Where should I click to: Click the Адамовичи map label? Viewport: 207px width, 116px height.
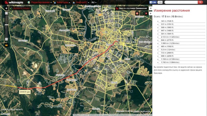tap(64, 30)
